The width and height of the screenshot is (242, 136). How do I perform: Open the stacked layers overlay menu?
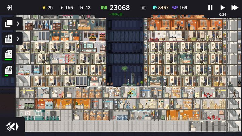click(9, 24)
